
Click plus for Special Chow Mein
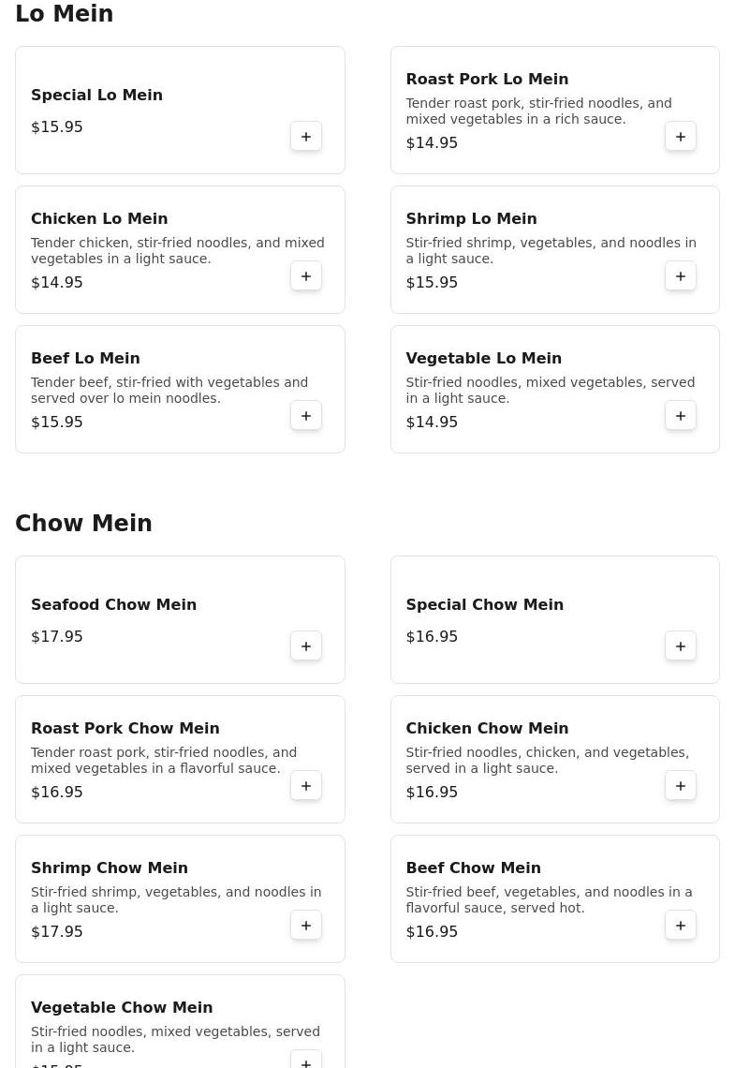(681, 646)
